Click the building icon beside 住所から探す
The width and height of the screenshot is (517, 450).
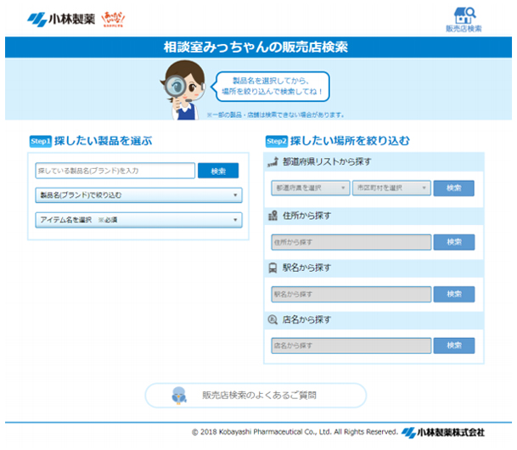point(273,216)
